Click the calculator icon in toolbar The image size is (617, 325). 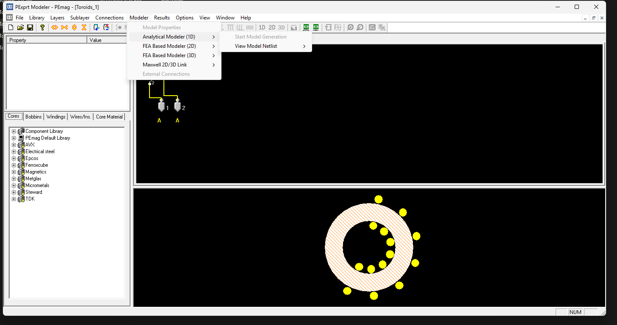coord(372,28)
